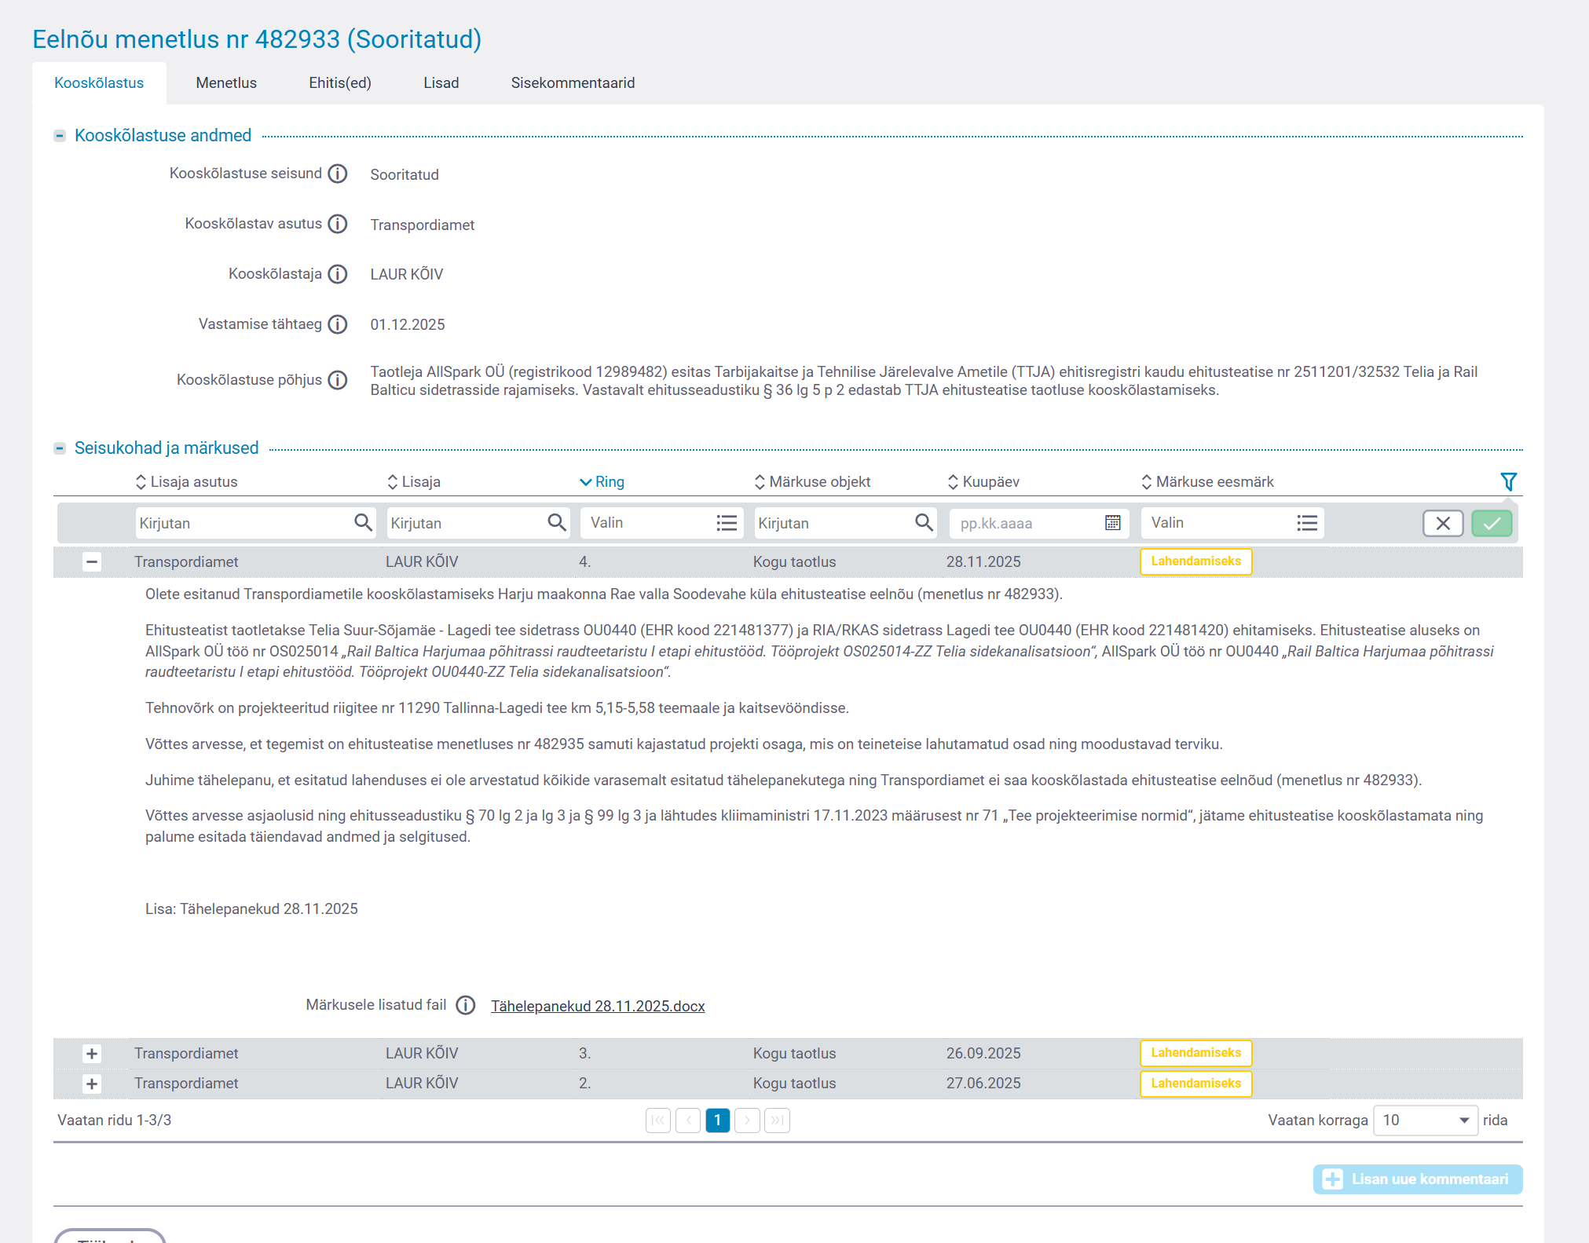Click info icon next to Märkusele lisatud fail
This screenshot has height=1243, width=1589.
(466, 1005)
